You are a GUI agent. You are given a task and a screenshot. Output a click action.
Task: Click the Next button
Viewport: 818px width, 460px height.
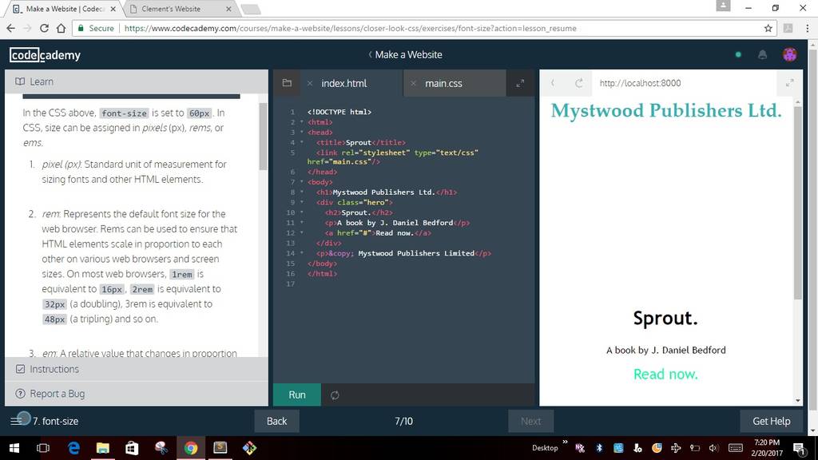point(530,421)
